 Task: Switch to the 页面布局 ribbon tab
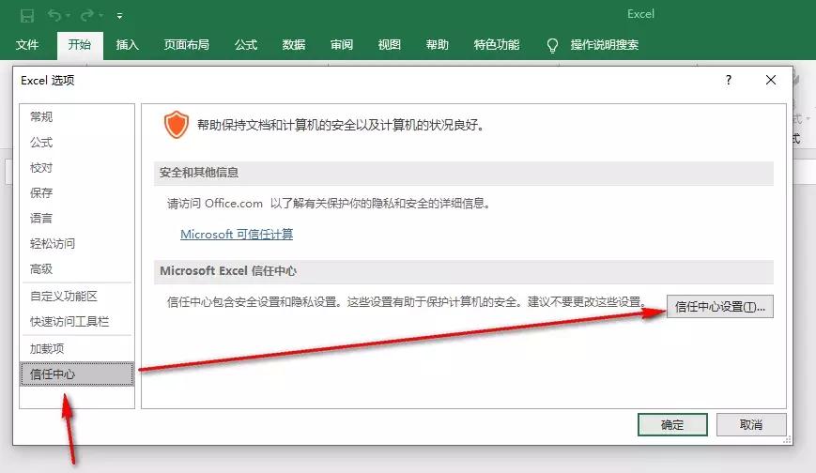[x=186, y=45]
